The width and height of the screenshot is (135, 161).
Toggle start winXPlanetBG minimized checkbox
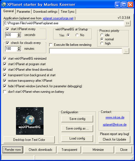pyautogui.click(x=5, y=59)
